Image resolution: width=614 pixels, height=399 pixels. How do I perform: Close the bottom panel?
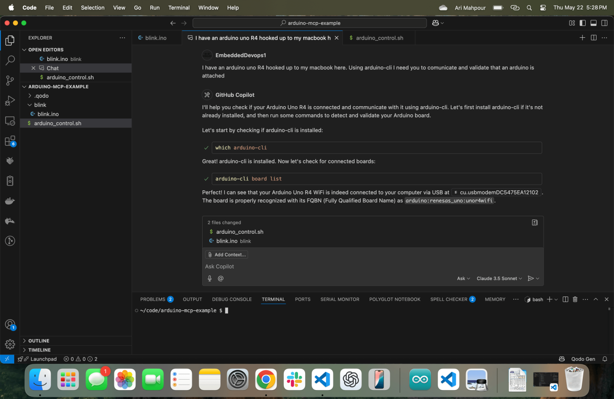pyautogui.click(x=606, y=299)
